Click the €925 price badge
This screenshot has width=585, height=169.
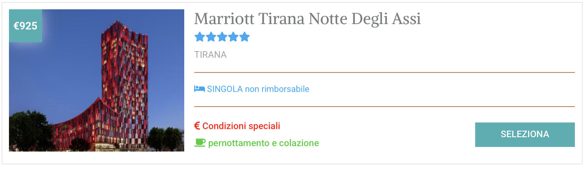25,26
